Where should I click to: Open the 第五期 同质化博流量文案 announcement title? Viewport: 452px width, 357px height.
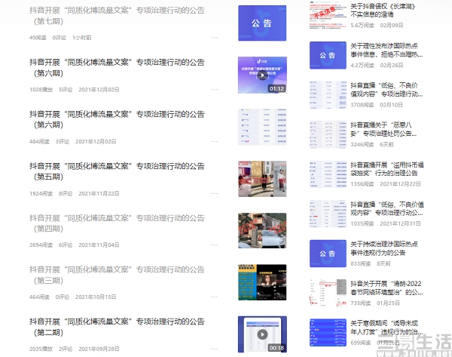pyautogui.click(x=117, y=171)
